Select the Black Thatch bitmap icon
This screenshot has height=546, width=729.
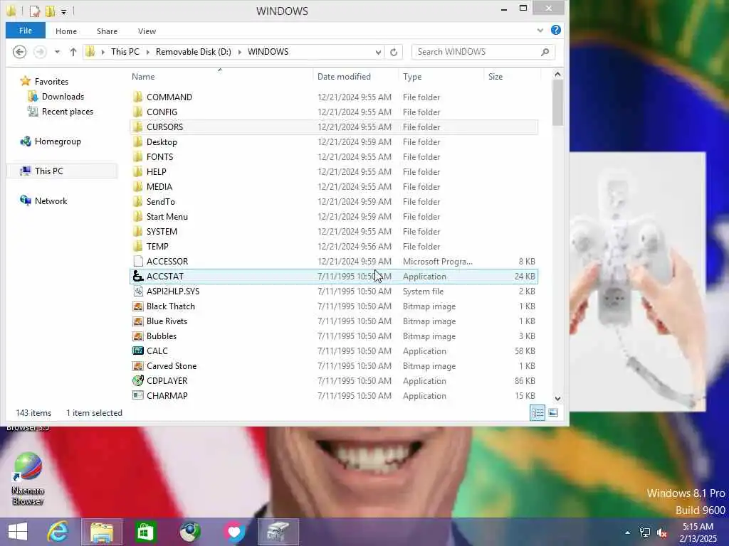(x=137, y=306)
